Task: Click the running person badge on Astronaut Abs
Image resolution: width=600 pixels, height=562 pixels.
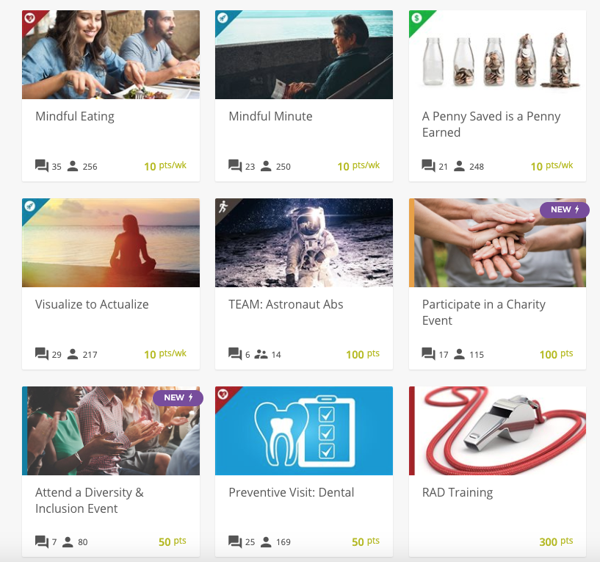Action: pyautogui.click(x=223, y=206)
